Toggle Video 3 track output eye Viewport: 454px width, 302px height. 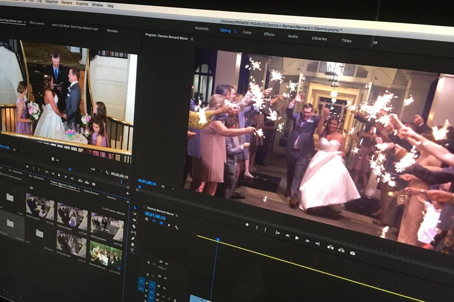pos(166,264)
